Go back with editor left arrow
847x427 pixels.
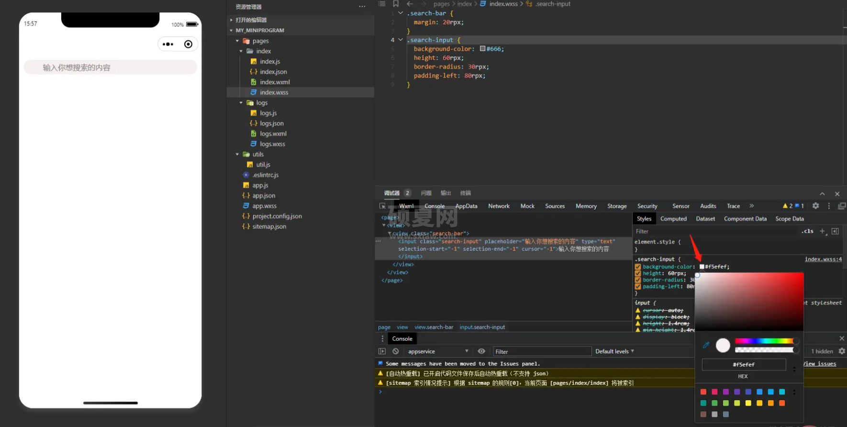410,4
